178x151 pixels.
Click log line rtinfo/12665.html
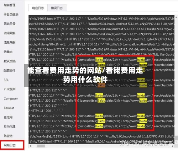pos(101,34)
